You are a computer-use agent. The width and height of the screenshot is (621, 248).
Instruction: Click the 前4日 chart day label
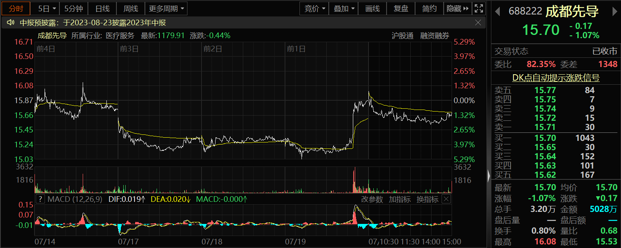click(45, 49)
